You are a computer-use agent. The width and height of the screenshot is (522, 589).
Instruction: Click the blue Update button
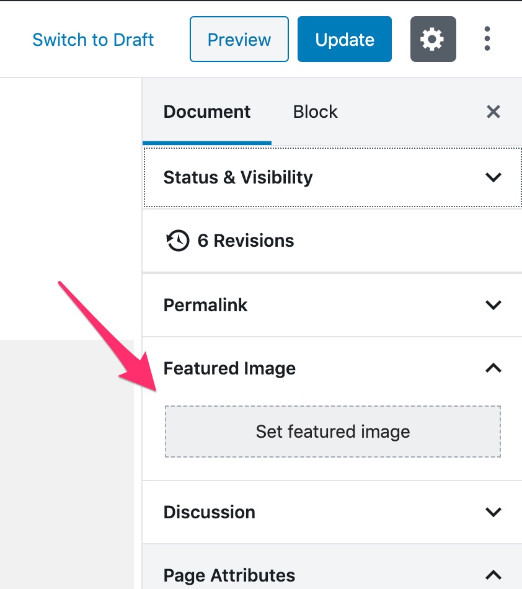coord(344,39)
